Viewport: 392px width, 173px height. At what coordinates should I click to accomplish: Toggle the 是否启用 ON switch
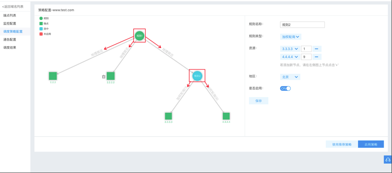pos(285,89)
